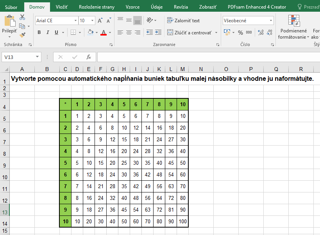The width and height of the screenshot is (320, 235).
Task: Click Zlúčiť a centrovať button
Action: [189, 32]
